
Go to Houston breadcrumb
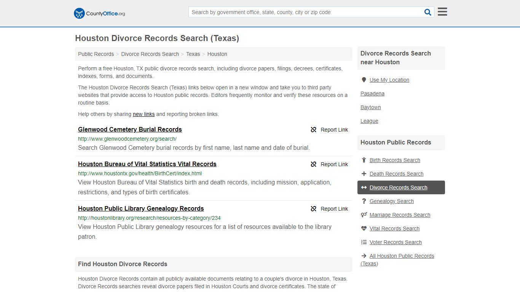[x=217, y=54]
